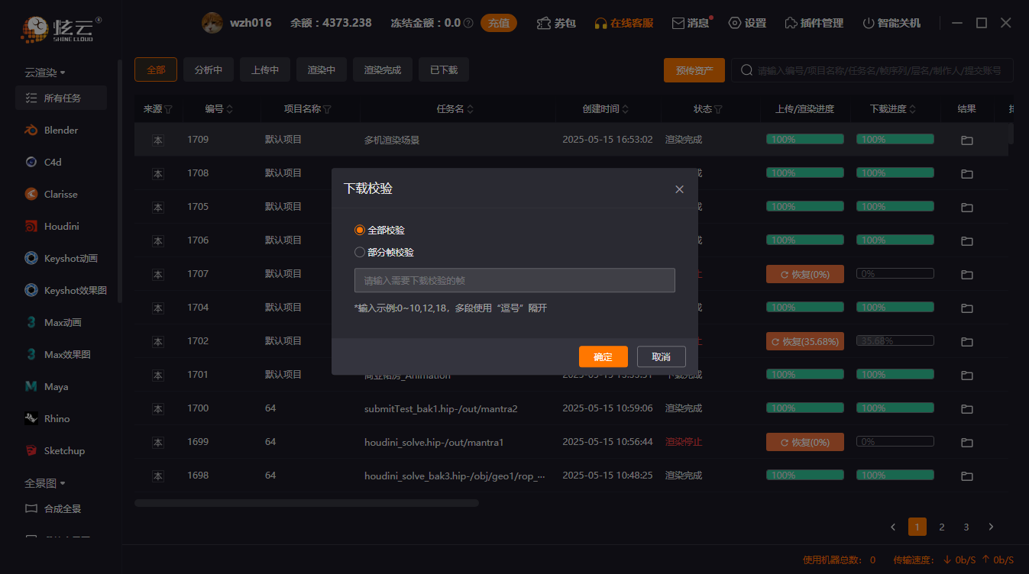Click 恢复(35.68%) for task 1702
Image resolution: width=1029 pixels, height=574 pixels.
(x=805, y=341)
